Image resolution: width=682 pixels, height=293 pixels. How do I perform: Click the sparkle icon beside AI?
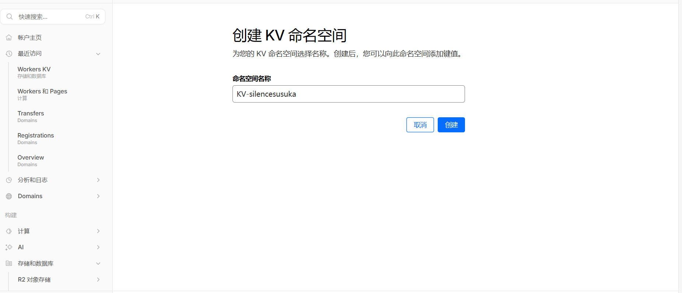(9, 247)
